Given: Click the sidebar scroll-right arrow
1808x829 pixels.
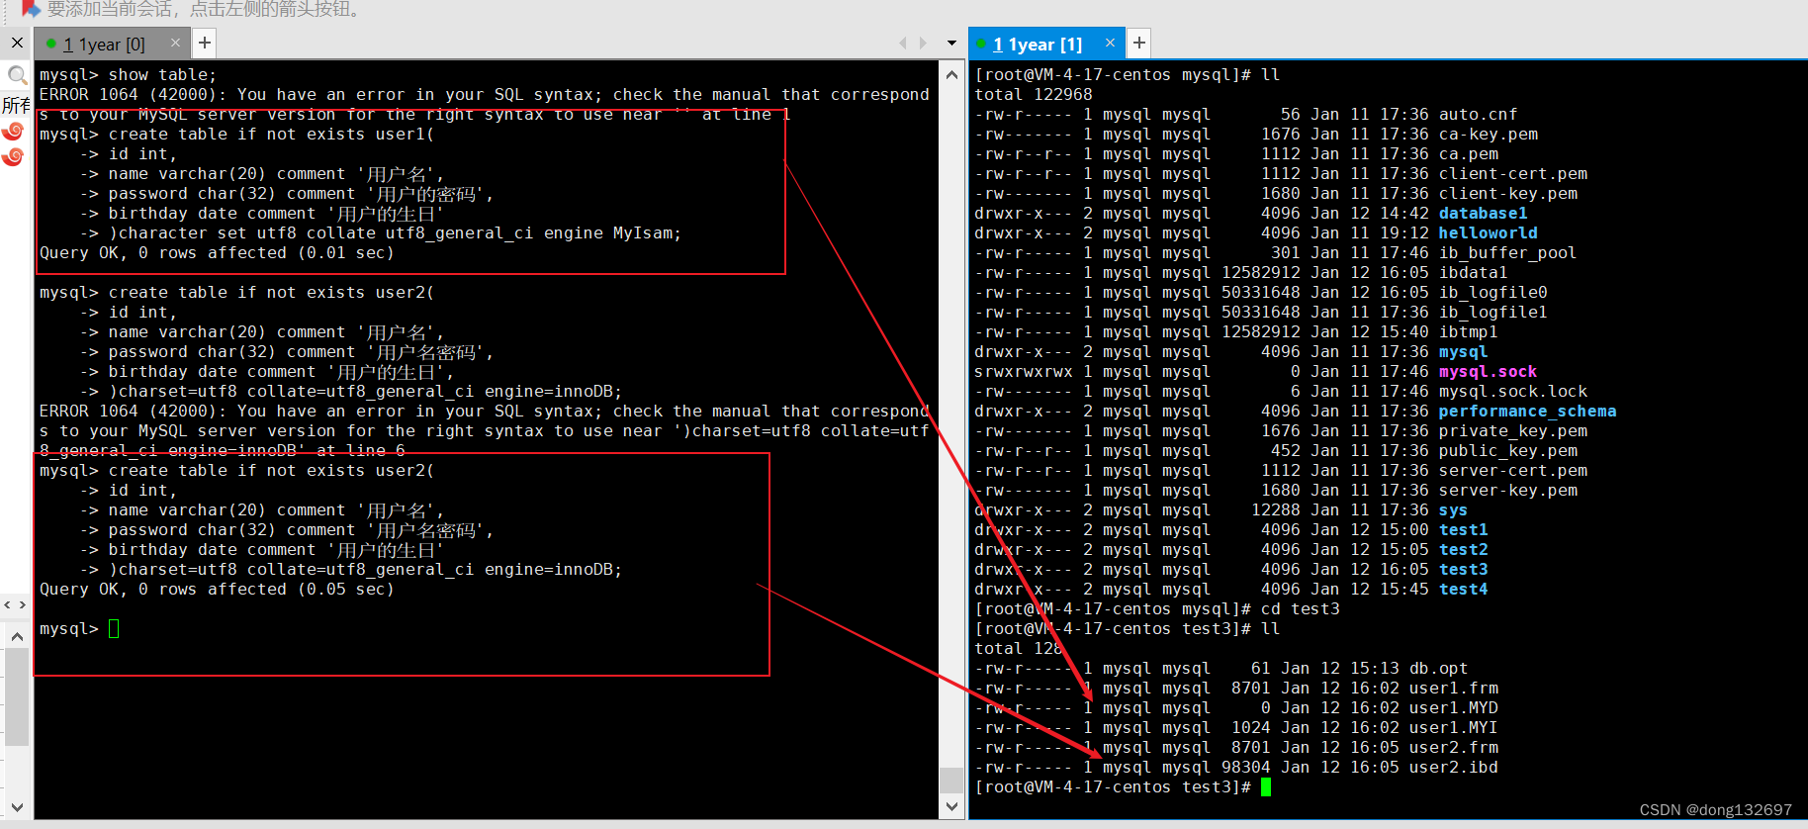Looking at the screenshot, I should 23,604.
